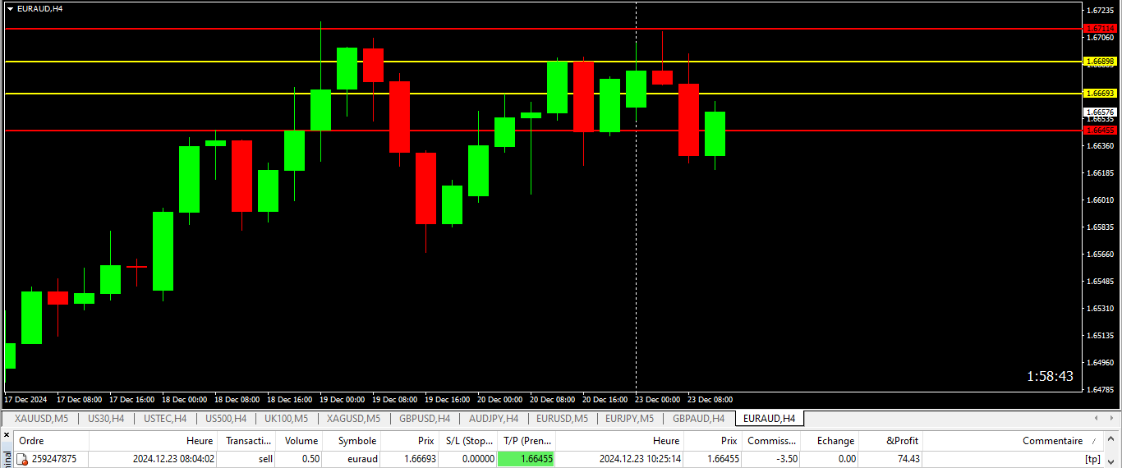This screenshot has width=1122, height=468.
Task: Click the sell order icon beside 259247875
Action: pyautogui.click(x=22, y=459)
